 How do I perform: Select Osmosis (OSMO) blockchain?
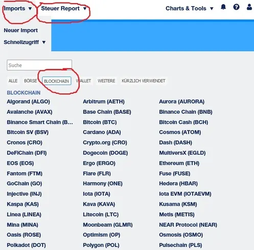pos(181,235)
